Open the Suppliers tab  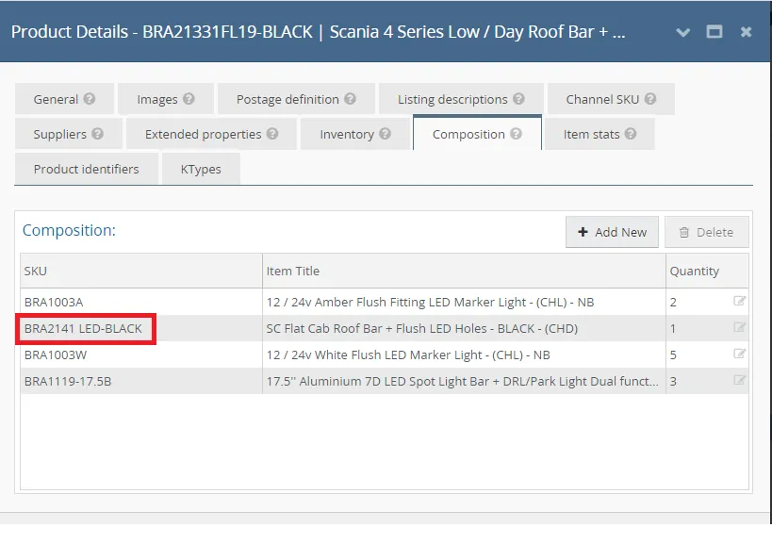69,134
